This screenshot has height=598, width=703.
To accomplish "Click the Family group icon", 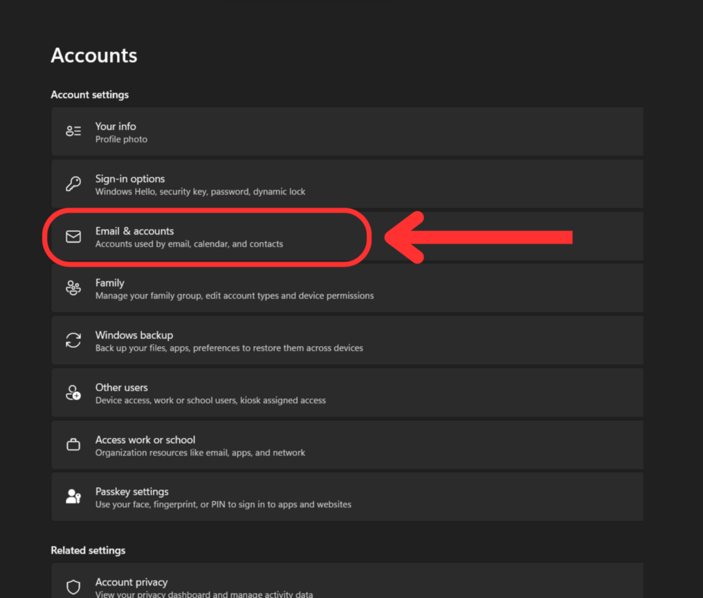I will tap(73, 288).
